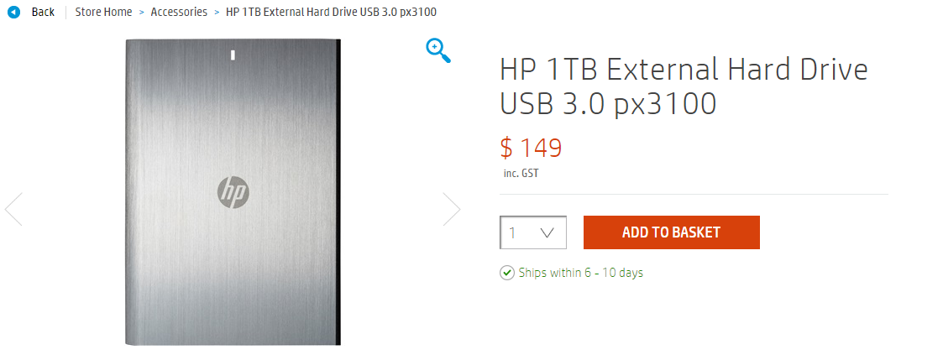Click the blue Back arrow icon
This screenshot has height=360, width=943.
13,12
